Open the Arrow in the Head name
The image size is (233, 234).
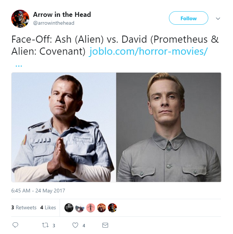[62, 15]
